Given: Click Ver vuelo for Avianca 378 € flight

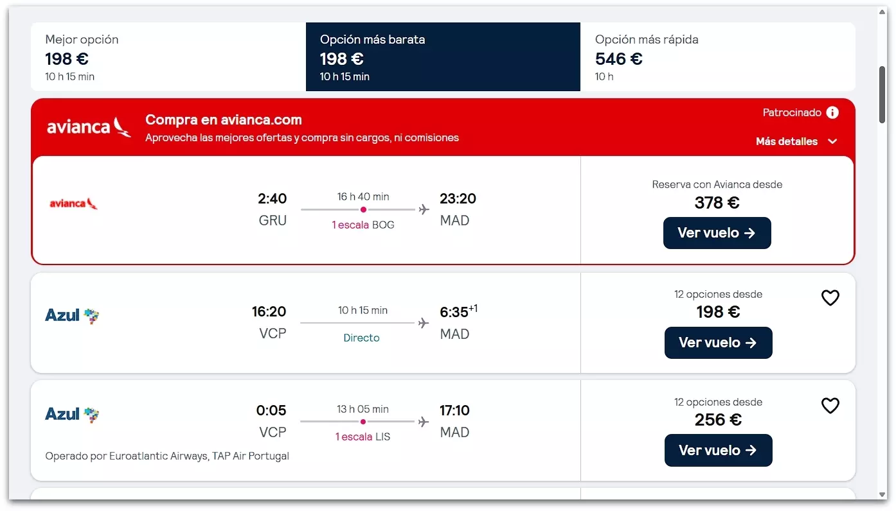Looking at the screenshot, I should tap(717, 233).
